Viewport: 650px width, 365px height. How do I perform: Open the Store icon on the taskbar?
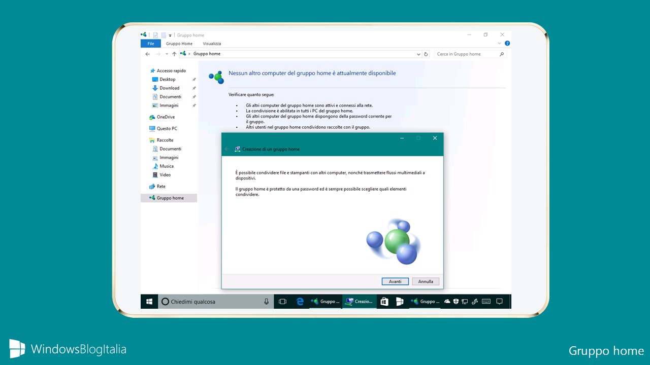point(384,301)
